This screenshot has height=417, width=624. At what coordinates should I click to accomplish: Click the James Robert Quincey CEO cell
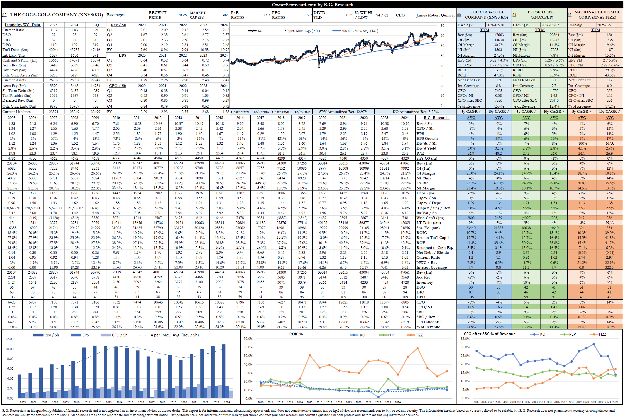pyautogui.click(x=435, y=15)
